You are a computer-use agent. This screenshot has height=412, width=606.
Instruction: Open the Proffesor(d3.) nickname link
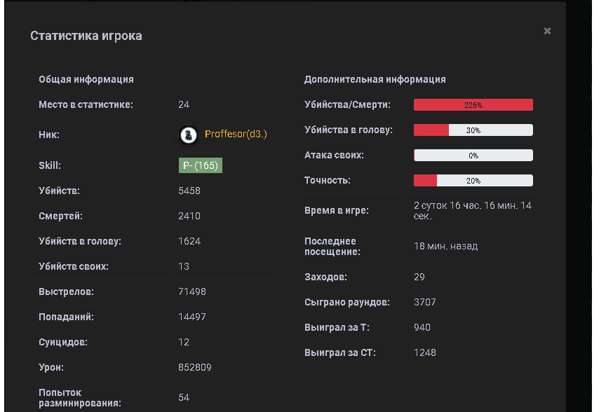click(x=236, y=135)
